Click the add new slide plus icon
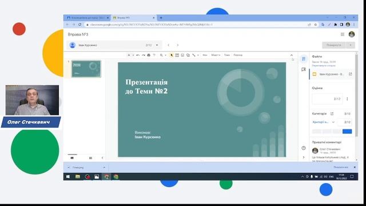Image resolution: width=366 pixels, height=206 pixels. coord(129,55)
